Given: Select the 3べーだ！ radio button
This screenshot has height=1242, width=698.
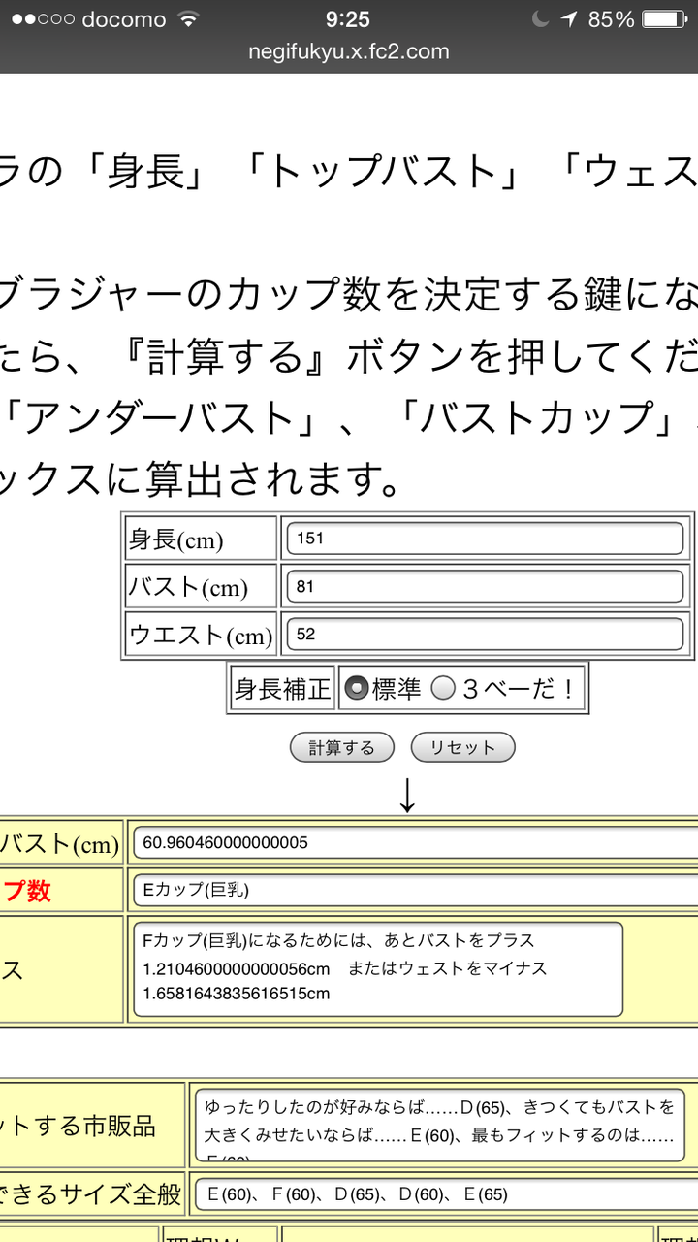Looking at the screenshot, I should point(443,689).
